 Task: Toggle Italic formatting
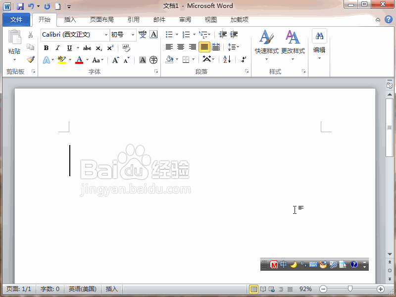click(58, 48)
